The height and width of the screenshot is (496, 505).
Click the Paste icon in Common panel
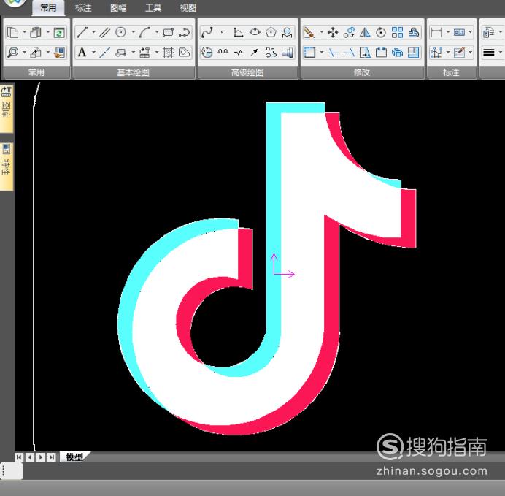pos(36,32)
